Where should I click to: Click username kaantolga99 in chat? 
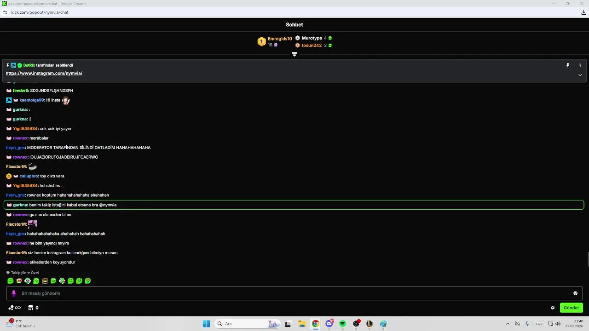click(x=32, y=100)
